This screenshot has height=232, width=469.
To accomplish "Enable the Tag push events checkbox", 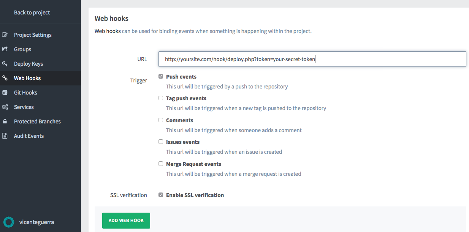I will 161,98.
